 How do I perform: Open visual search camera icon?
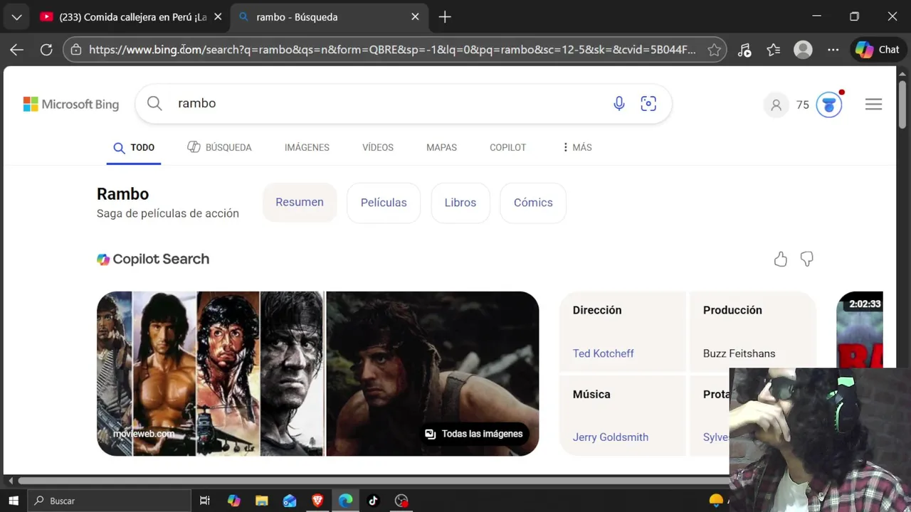point(648,104)
